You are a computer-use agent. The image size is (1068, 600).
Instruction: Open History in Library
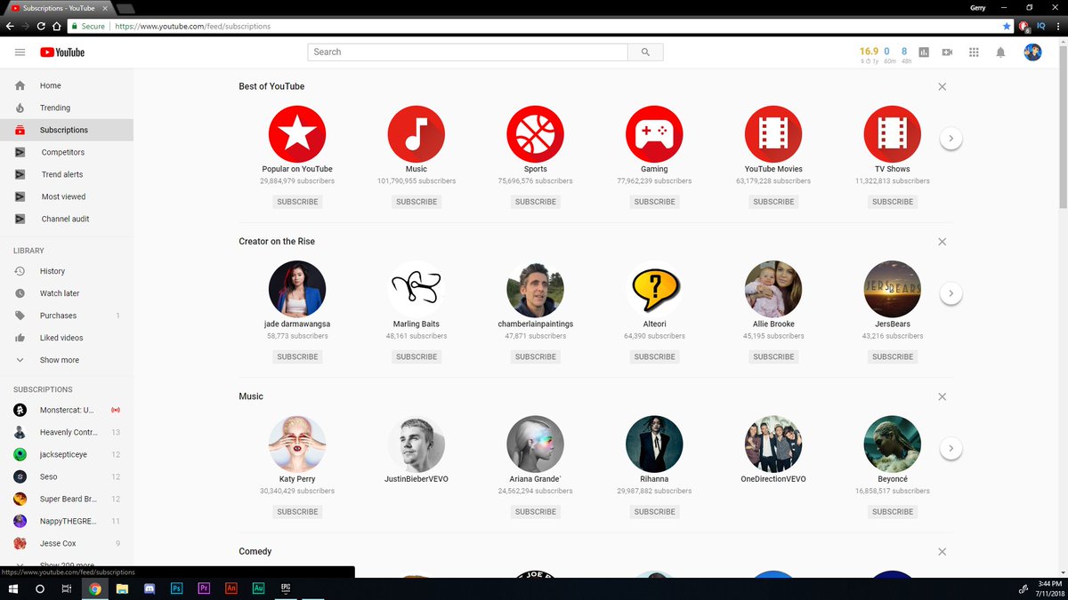[x=67, y=271]
